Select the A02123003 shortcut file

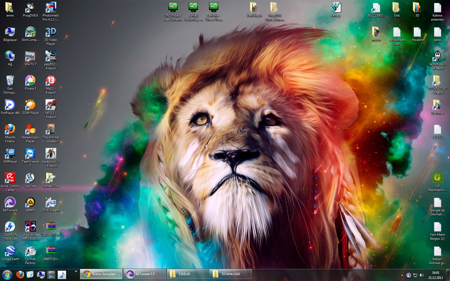click(376, 10)
